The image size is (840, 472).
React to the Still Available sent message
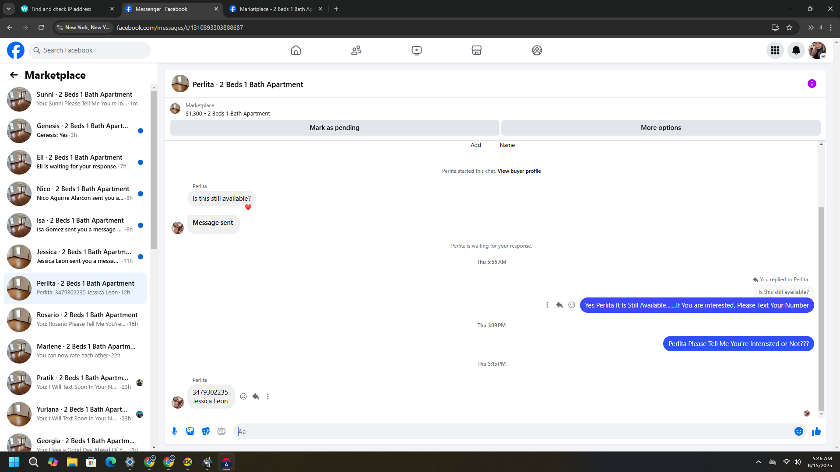pos(572,305)
